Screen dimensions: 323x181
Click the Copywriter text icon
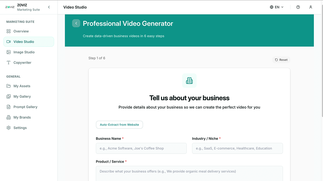[9, 63]
